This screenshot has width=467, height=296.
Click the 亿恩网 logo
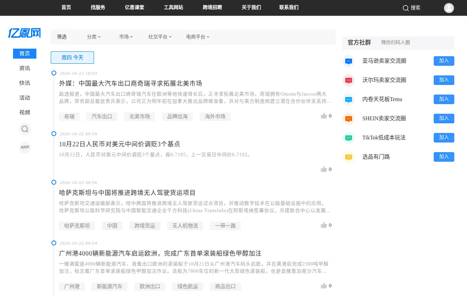coord(25,33)
